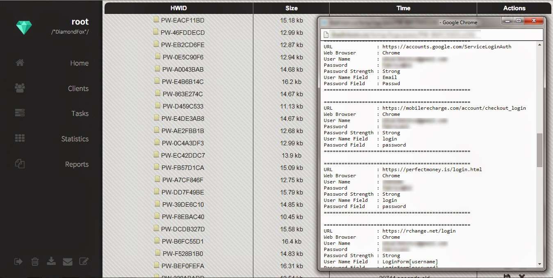
Task: Click the popup scrollbar up arrow
Action: [539, 45]
